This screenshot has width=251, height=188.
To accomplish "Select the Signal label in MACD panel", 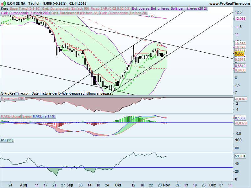I will [27, 116].
